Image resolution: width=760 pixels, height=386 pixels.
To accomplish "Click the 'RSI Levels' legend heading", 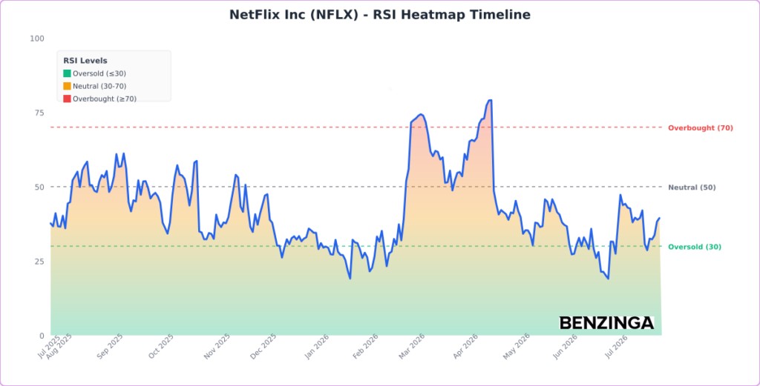I will (85, 61).
